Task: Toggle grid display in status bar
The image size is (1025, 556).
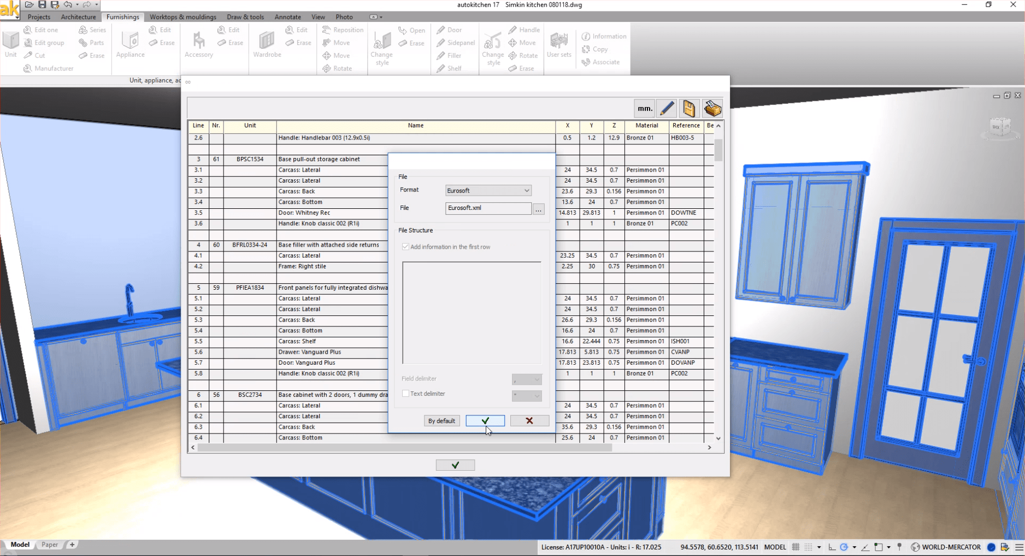Action: tap(796, 547)
